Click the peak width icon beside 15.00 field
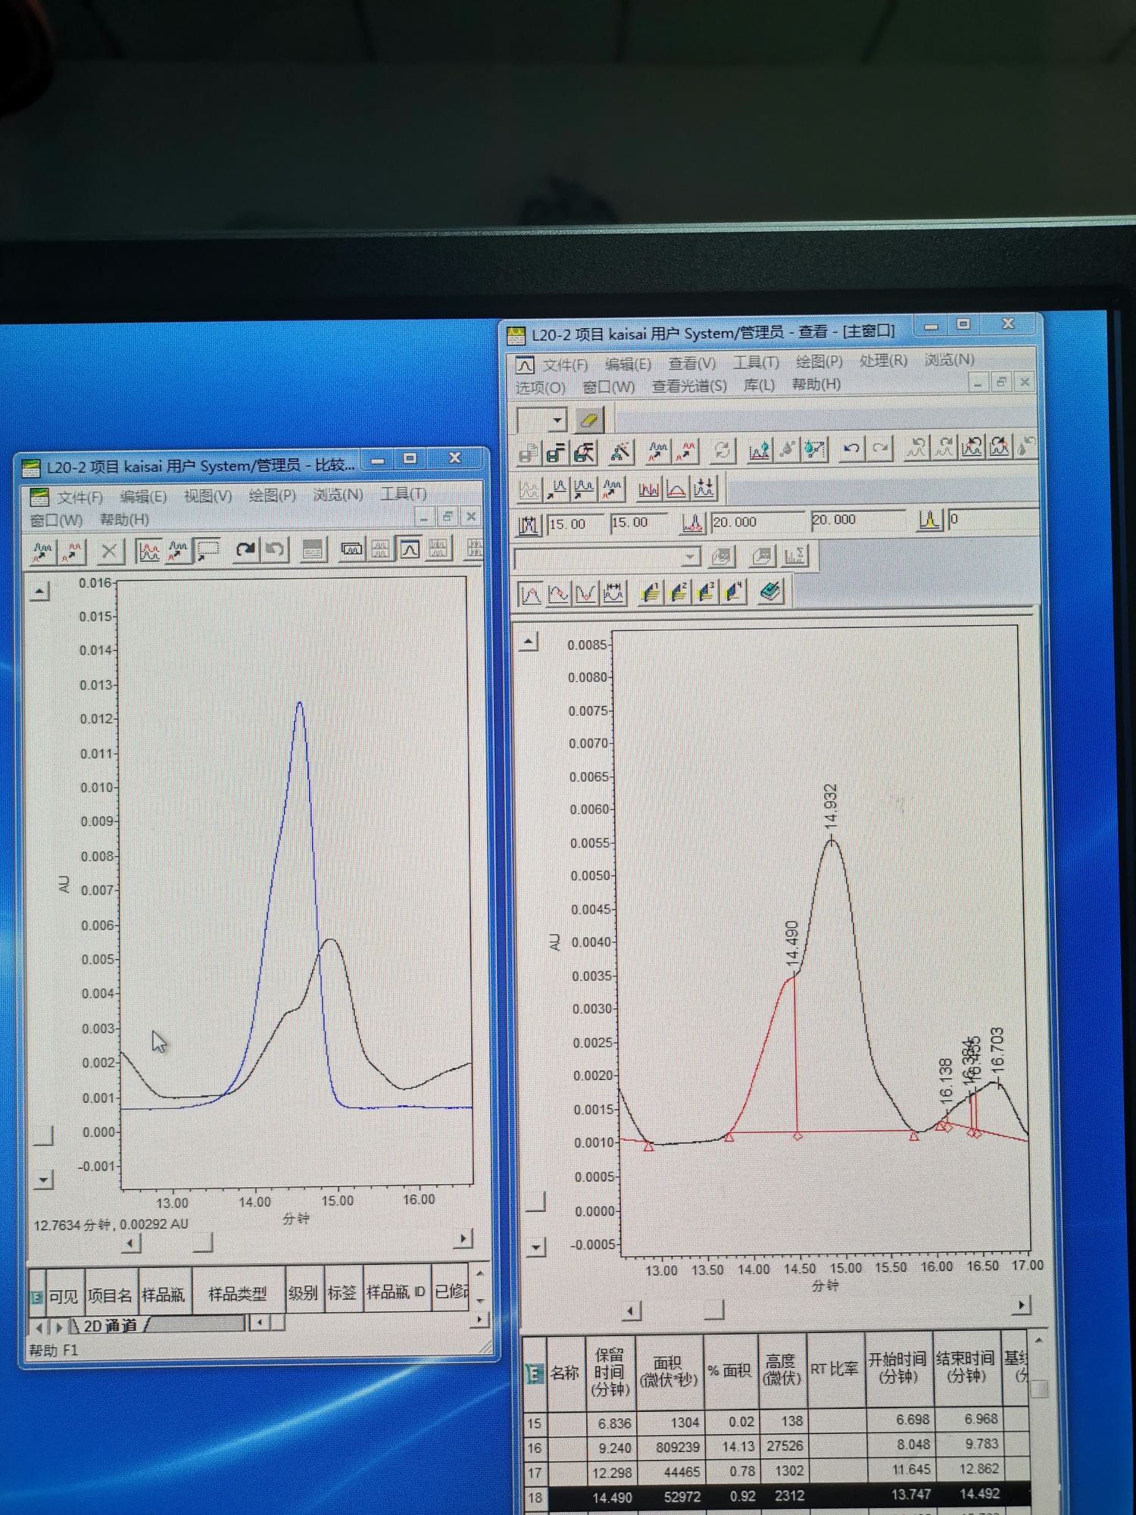 tap(528, 524)
